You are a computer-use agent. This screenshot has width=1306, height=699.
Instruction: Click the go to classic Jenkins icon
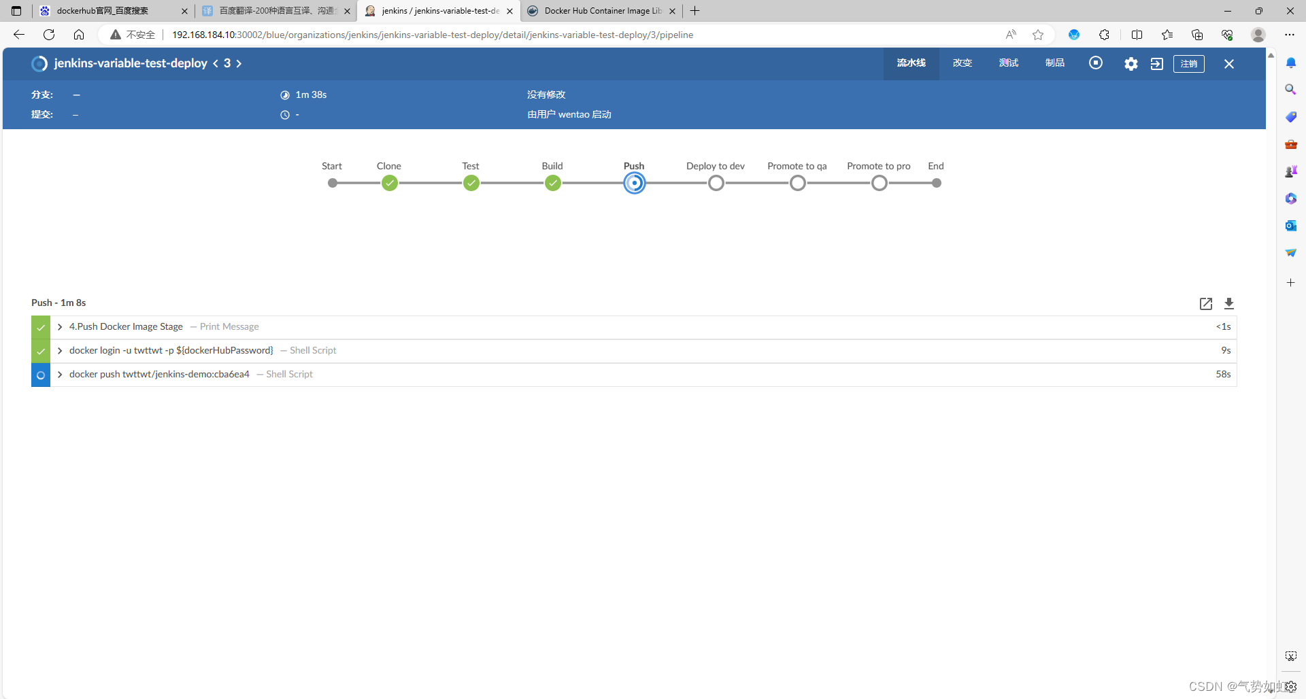[1157, 64]
